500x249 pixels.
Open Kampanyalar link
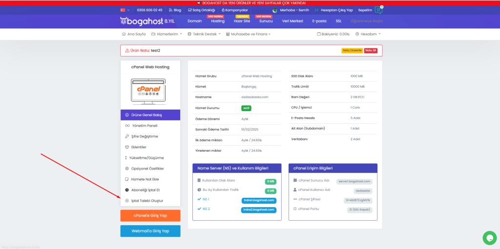point(234,10)
